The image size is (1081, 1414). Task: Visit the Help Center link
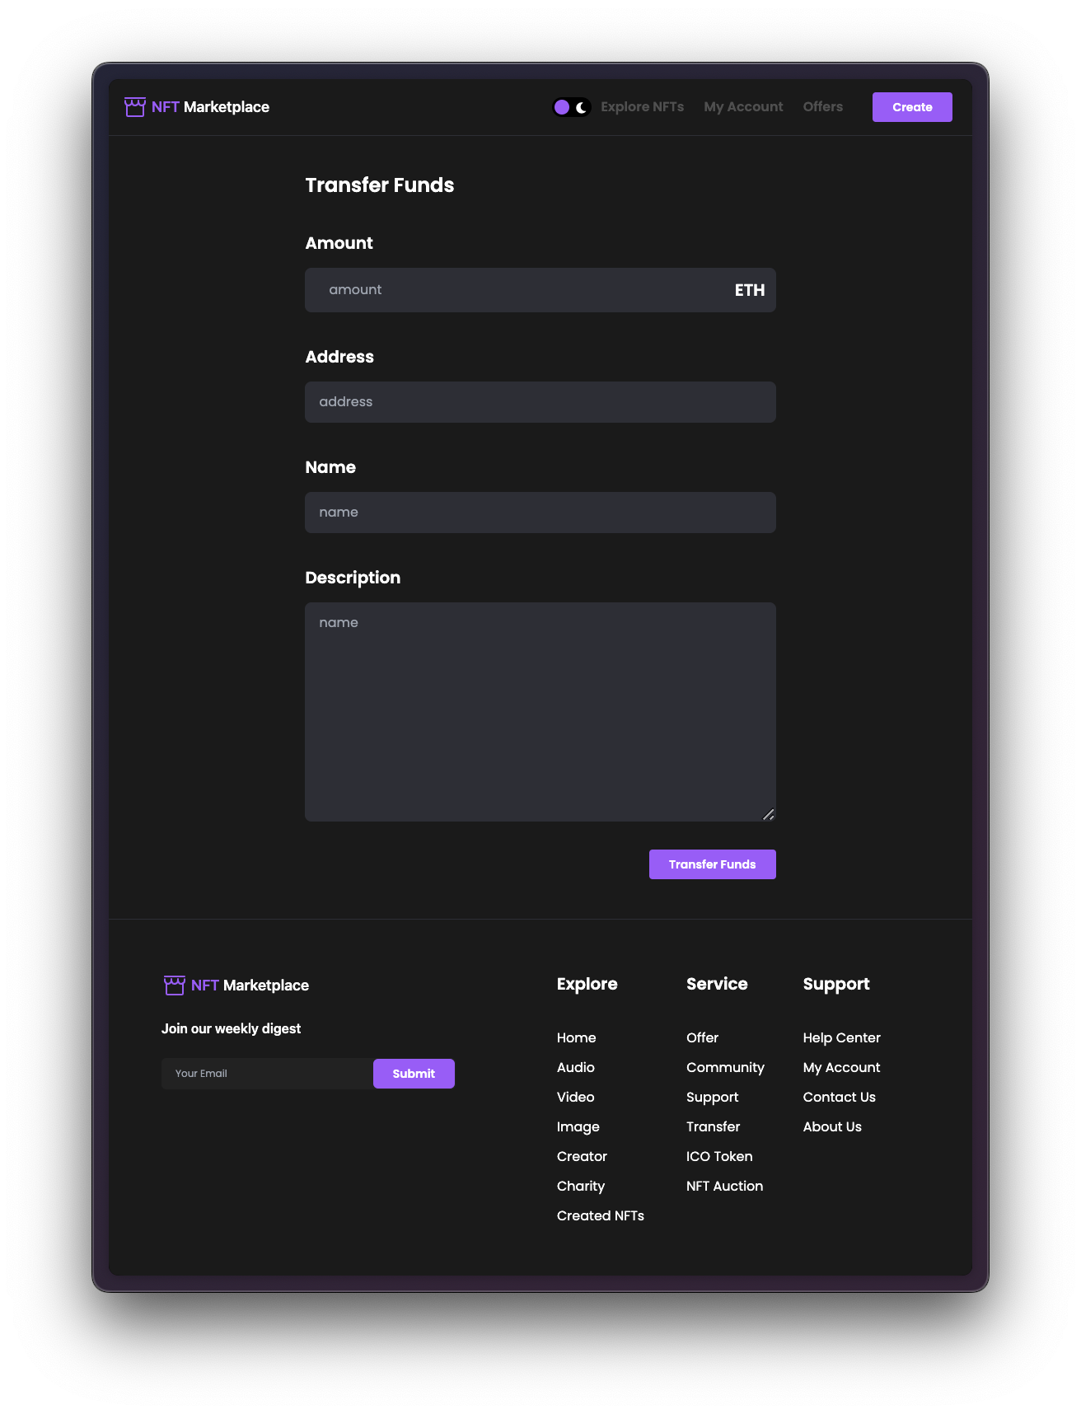coord(841,1037)
